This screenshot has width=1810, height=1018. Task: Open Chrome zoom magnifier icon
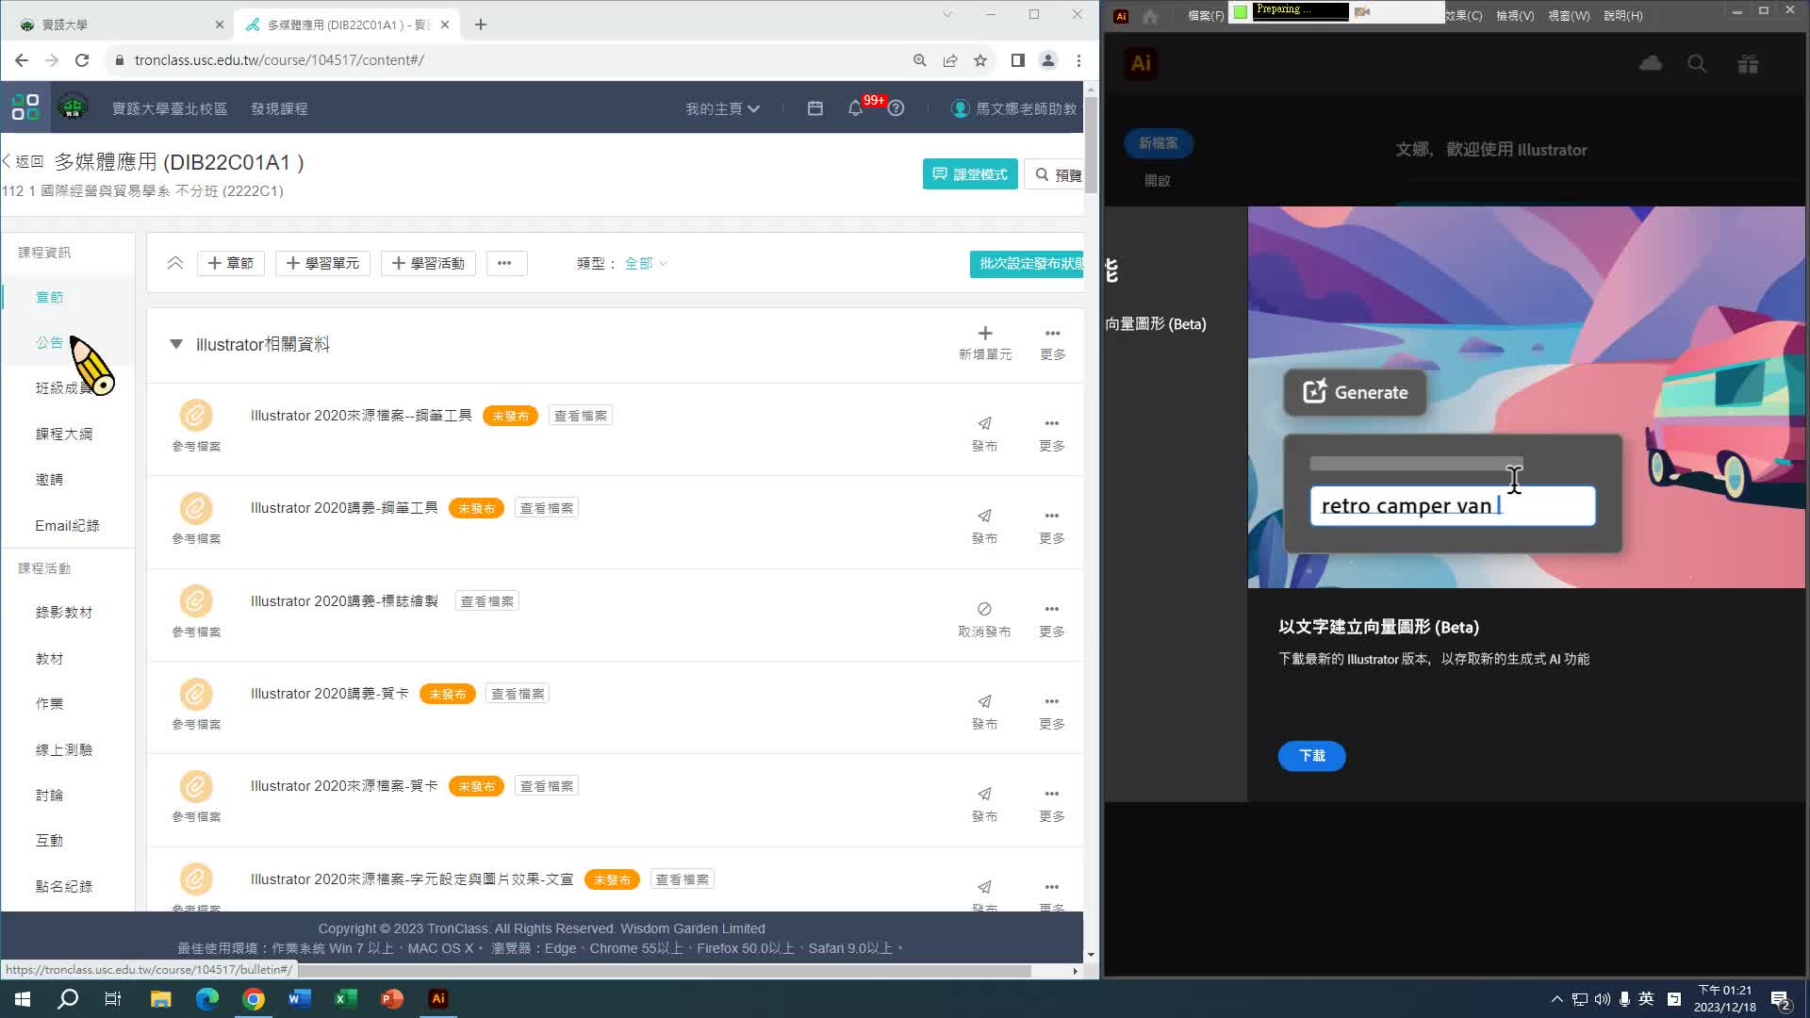920,60
